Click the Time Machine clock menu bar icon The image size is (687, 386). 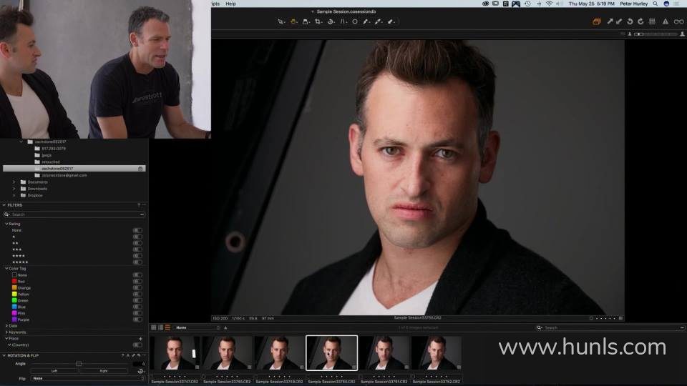(527, 4)
